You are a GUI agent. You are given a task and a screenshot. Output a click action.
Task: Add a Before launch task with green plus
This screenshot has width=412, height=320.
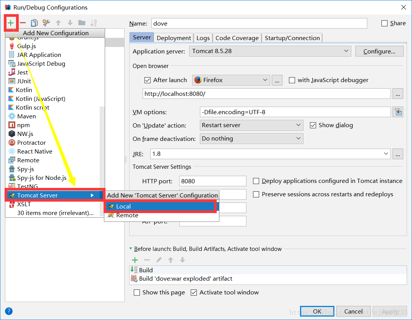click(135, 260)
